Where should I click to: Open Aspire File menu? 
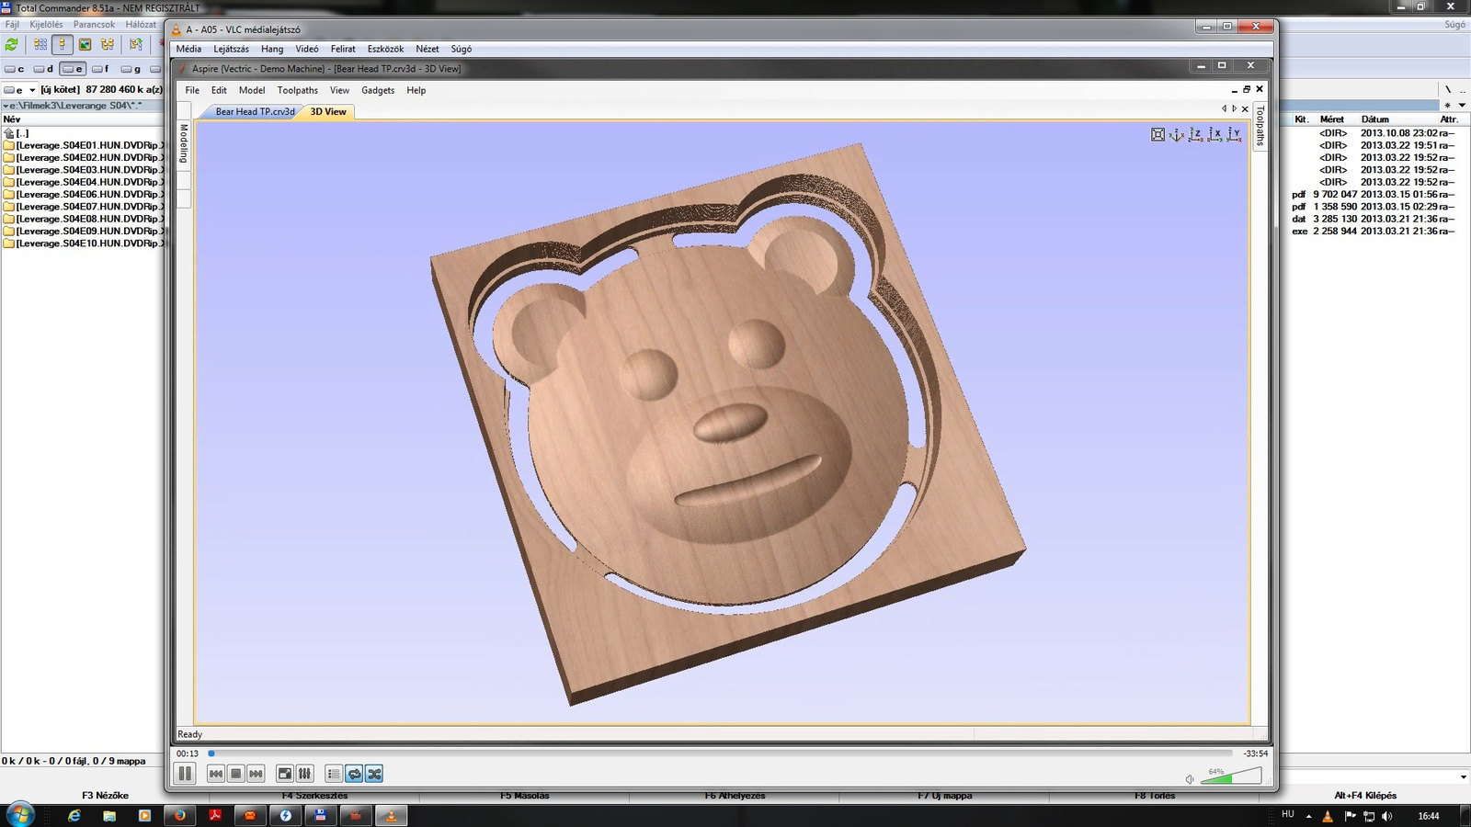[x=192, y=90]
